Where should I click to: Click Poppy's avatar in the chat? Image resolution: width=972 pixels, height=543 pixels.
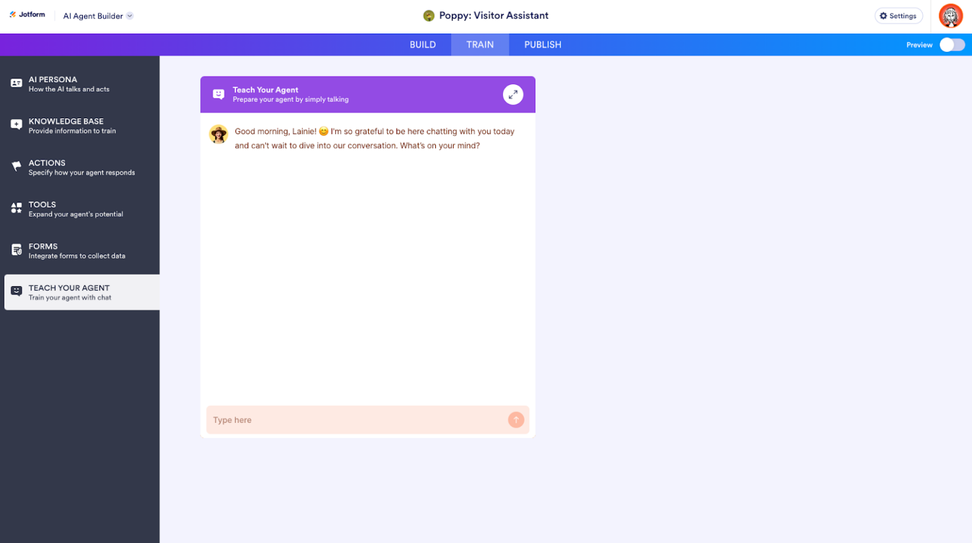point(218,134)
